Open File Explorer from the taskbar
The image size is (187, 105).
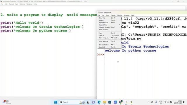[x=105, y=102]
